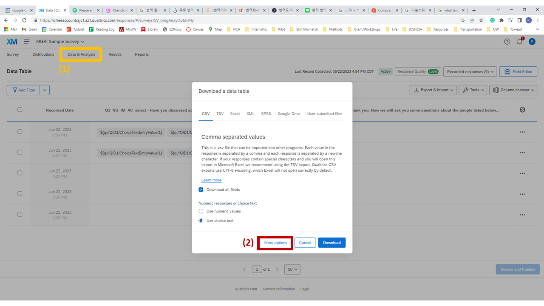
Task: Check the select-all checkbox in the table header
Action: (x=19, y=110)
